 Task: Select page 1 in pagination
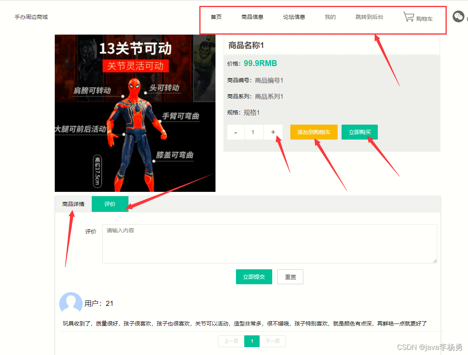252,341
